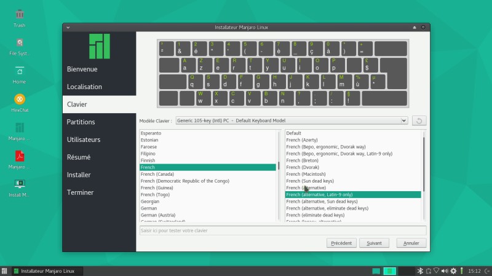Click the Installateur Manjaro Linux taskbar button
492x276 pixels.
point(47,271)
